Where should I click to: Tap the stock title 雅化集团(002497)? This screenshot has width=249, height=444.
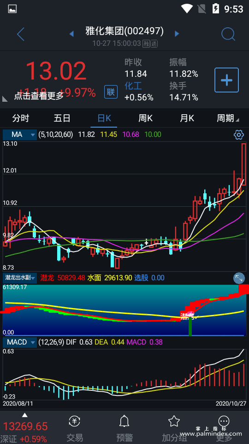click(x=125, y=31)
